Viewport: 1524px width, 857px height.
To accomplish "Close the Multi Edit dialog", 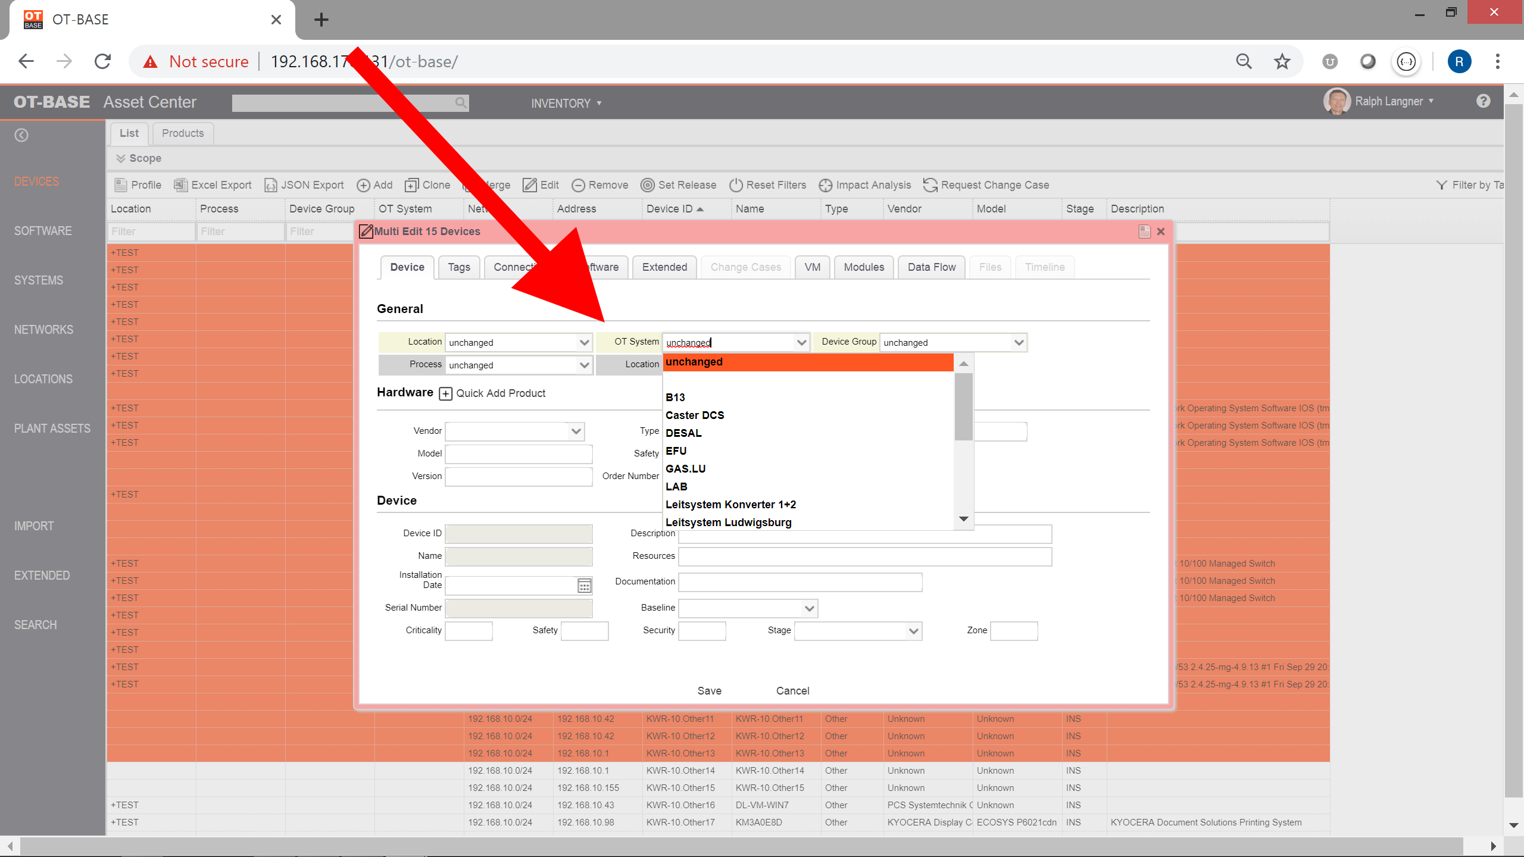I will 1160,232.
